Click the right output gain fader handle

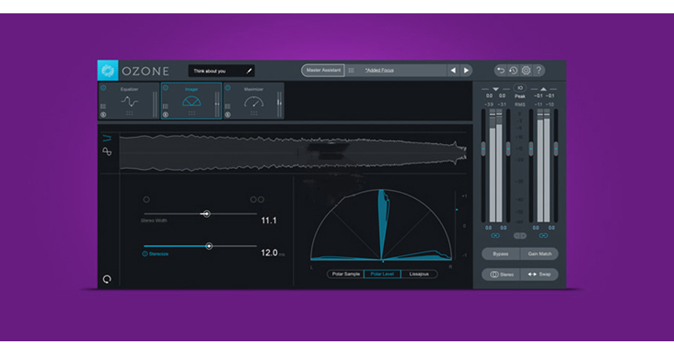[x=556, y=149]
